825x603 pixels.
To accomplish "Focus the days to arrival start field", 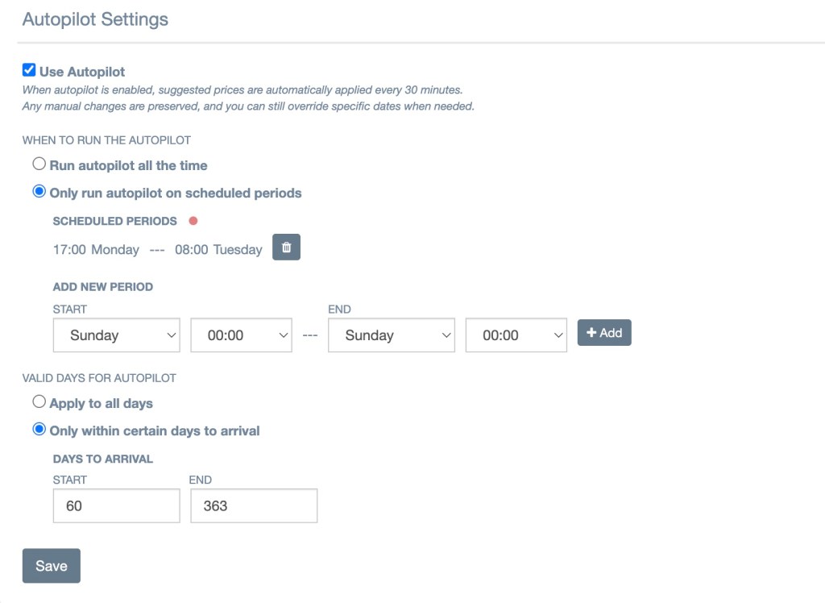I will tap(117, 506).
